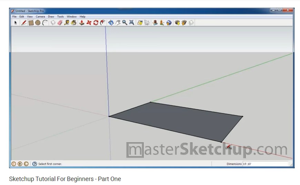Click the Share Component icon
This screenshot has width=300, height=185.
pyautogui.click(x=191, y=23)
